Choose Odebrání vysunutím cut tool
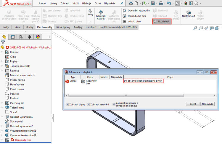 click(x=136, y=10)
